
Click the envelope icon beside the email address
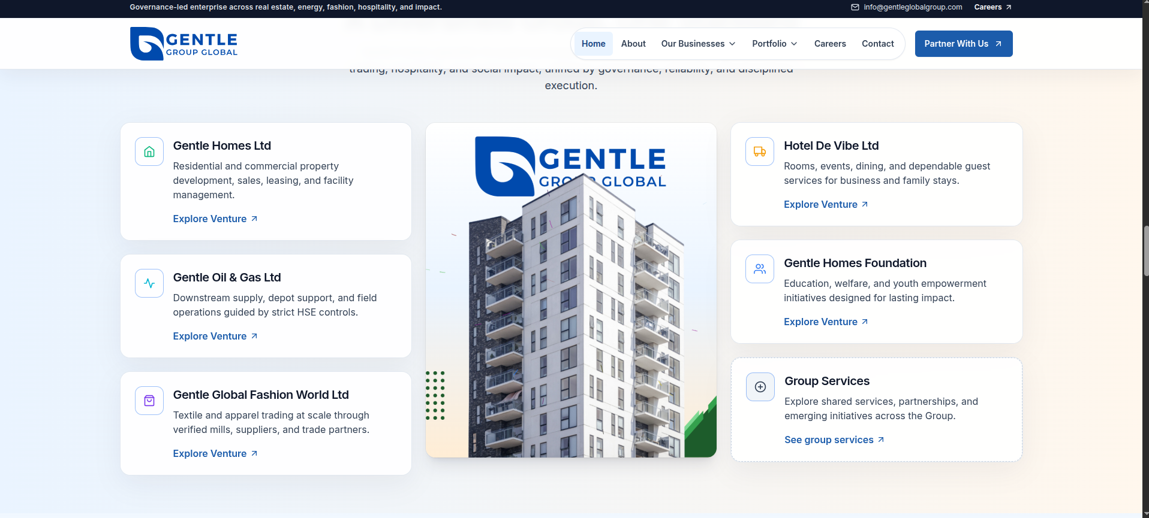[x=855, y=7]
